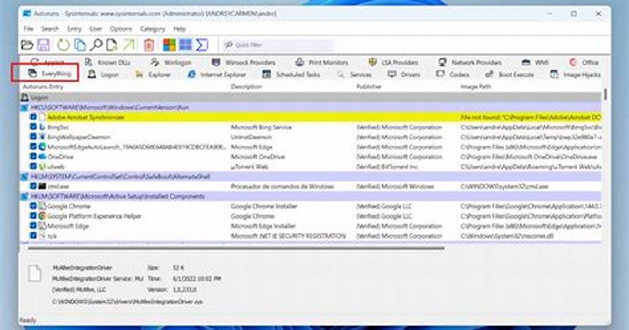Click '(Verified) BitTorrent Inc' publisher cell
The height and width of the screenshot is (330, 629).
tap(387, 167)
